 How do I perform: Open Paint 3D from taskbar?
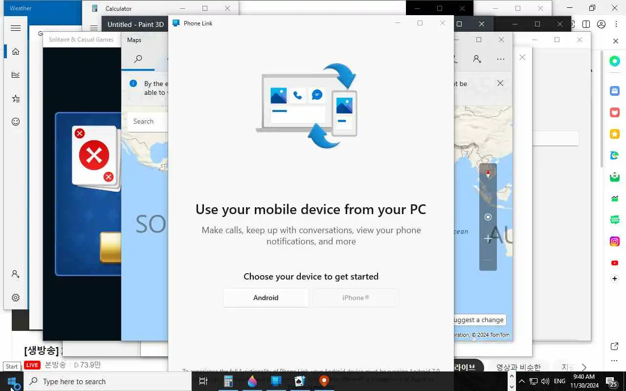pos(252,382)
